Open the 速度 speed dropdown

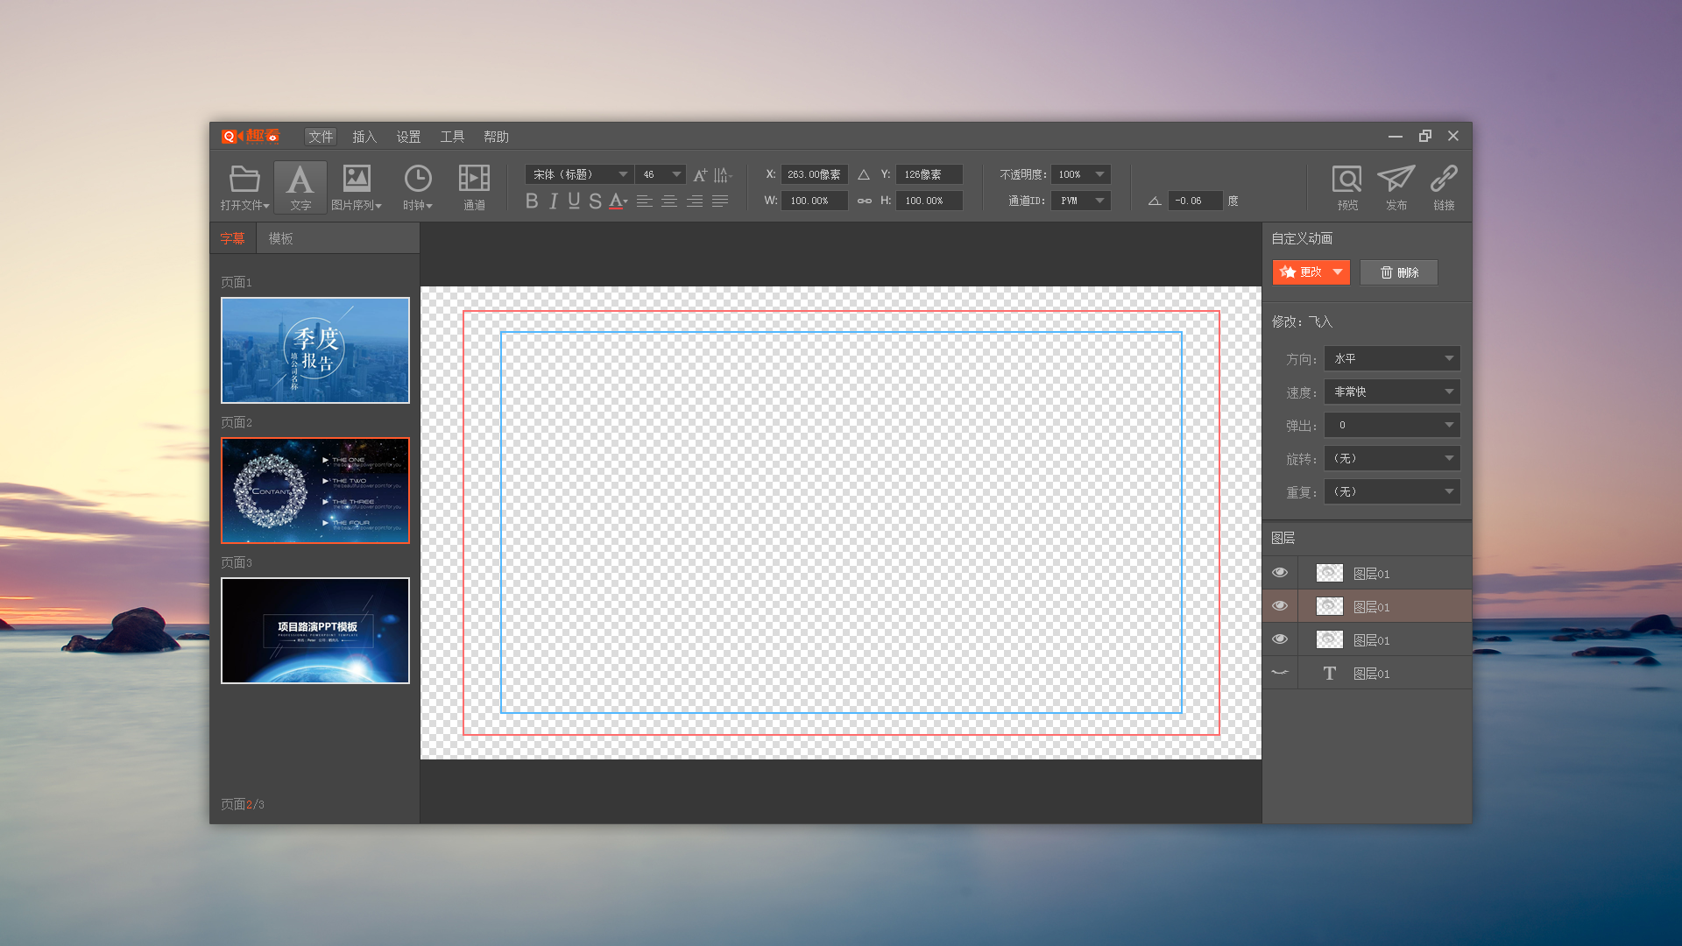(x=1392, y=392)
